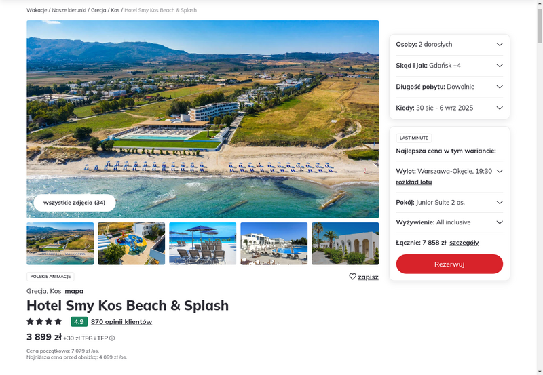
Task: Click the four-star hotel rating
Action: (x=44, y=321)
